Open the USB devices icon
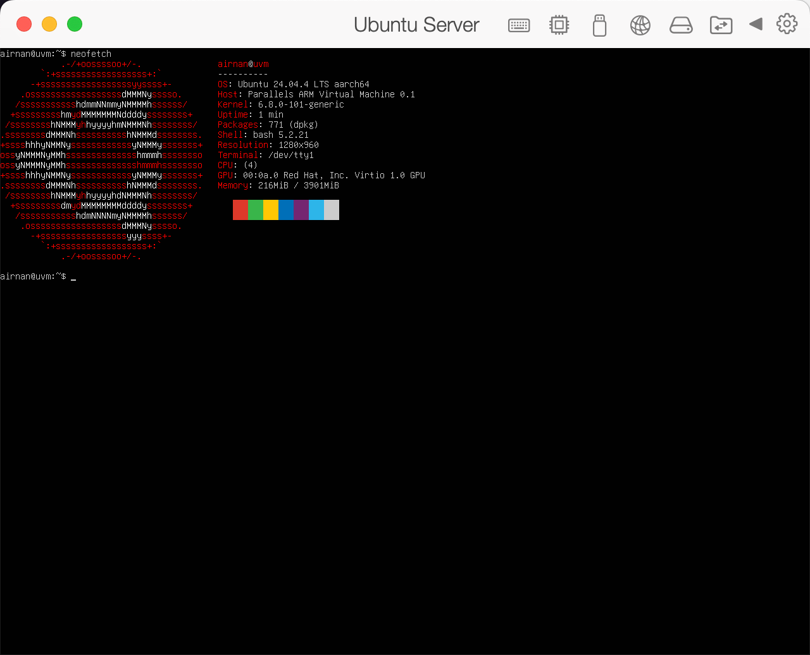 point(599,24)
